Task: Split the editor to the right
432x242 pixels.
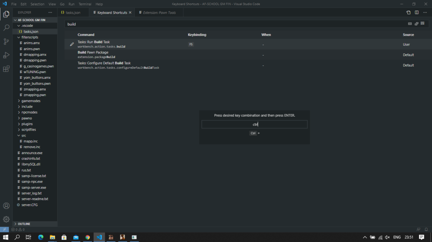Action: click(x=416, y=12)
